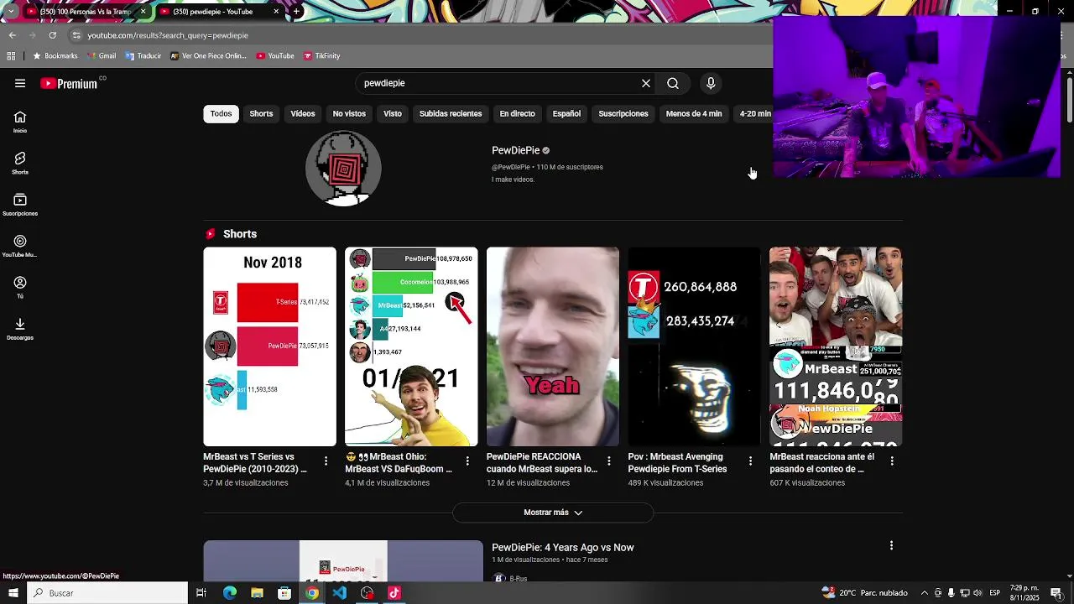Open options for 4 Years Ago vs Now video
Viewport: 1074px width, 604px height.
[x=891, y=545]
